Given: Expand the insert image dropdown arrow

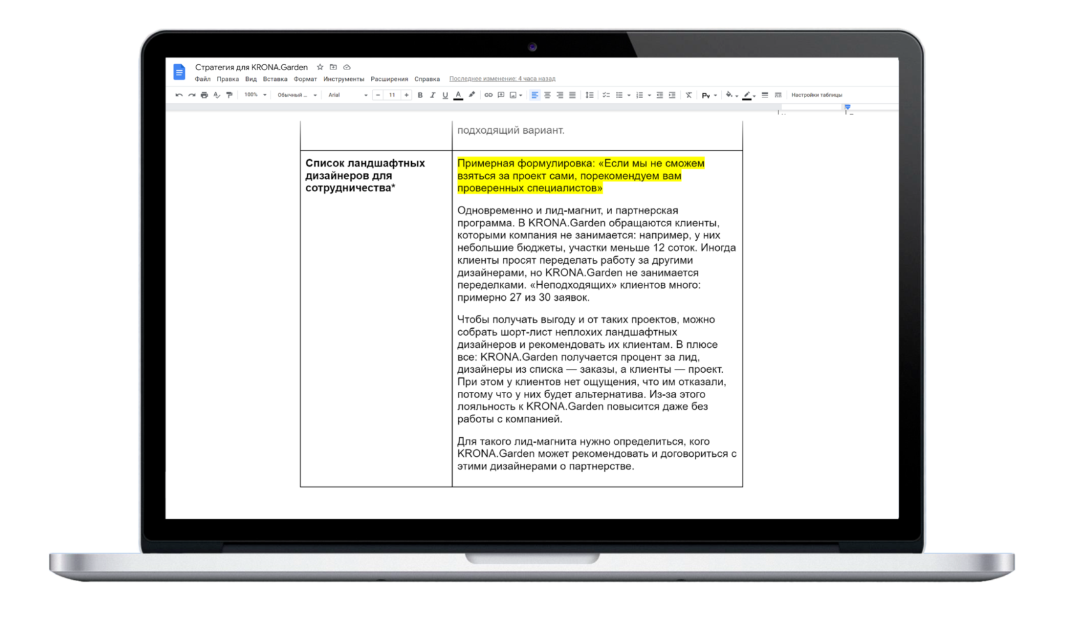Looking at the screenshot, I should pyautogui.click(x=521, y=96).
